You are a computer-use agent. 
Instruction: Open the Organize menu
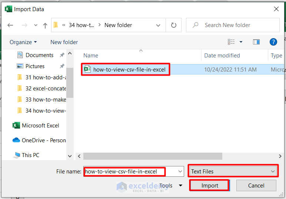tap(23, 42)
